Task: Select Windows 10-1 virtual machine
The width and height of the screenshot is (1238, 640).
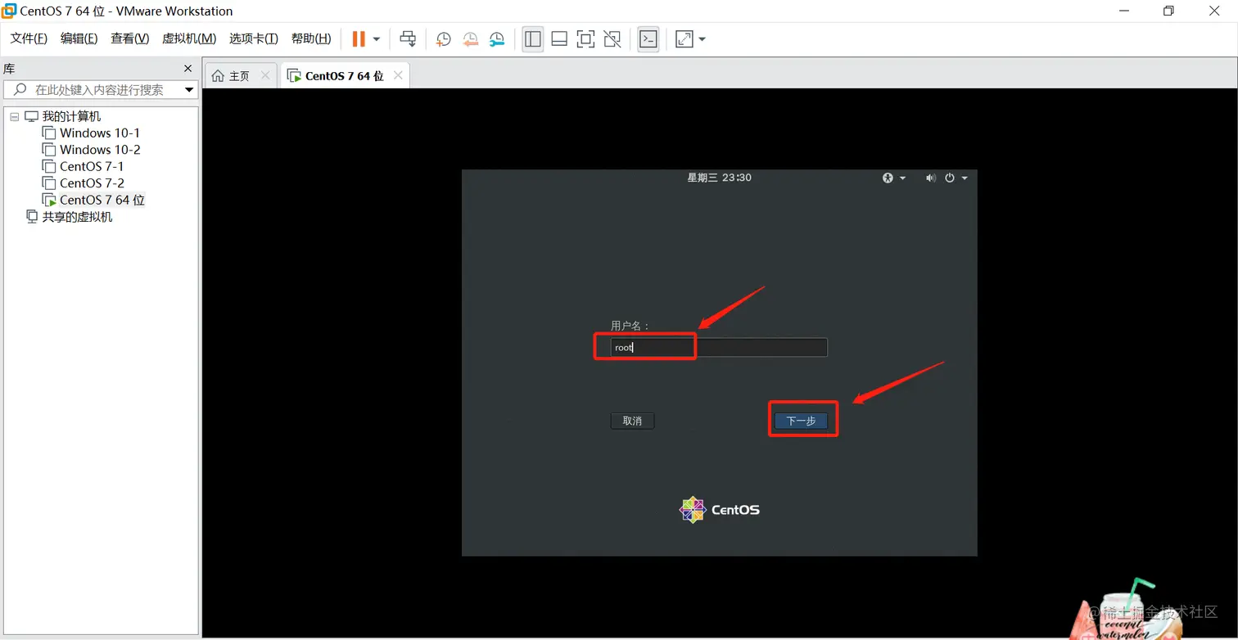Action: click(100, 133)
